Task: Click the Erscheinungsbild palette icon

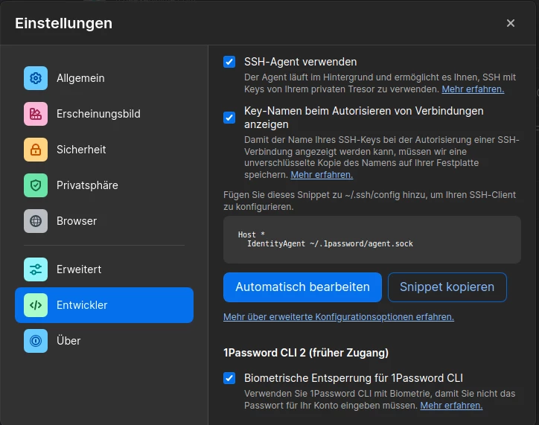Action: tap(36, 114)
